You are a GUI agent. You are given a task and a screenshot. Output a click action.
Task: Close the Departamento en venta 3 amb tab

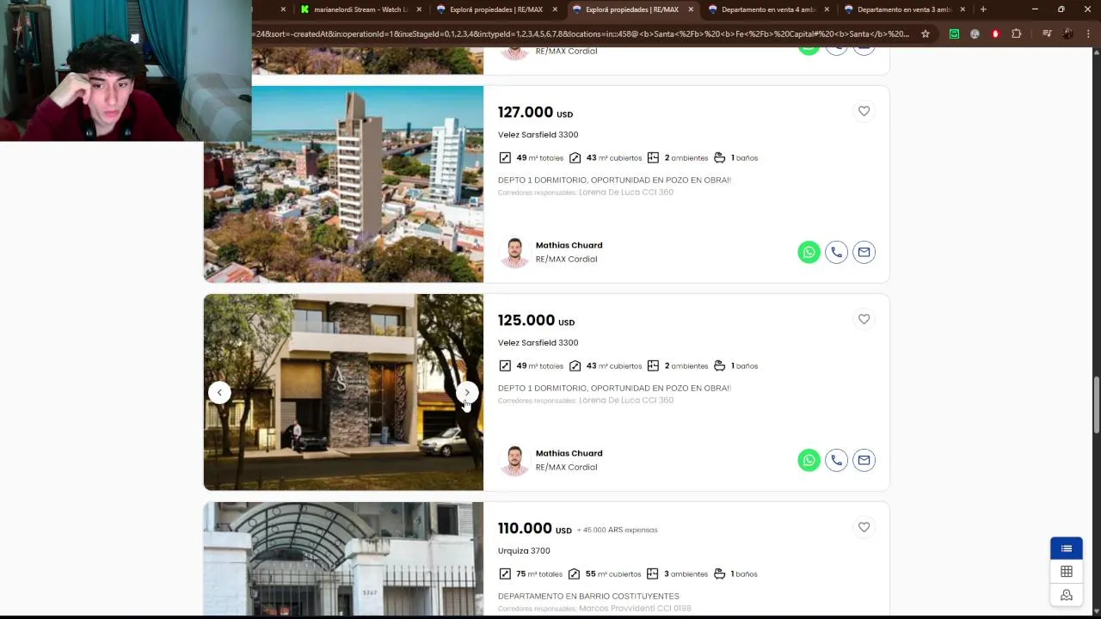pyautogui.click(x=963, y=9)
